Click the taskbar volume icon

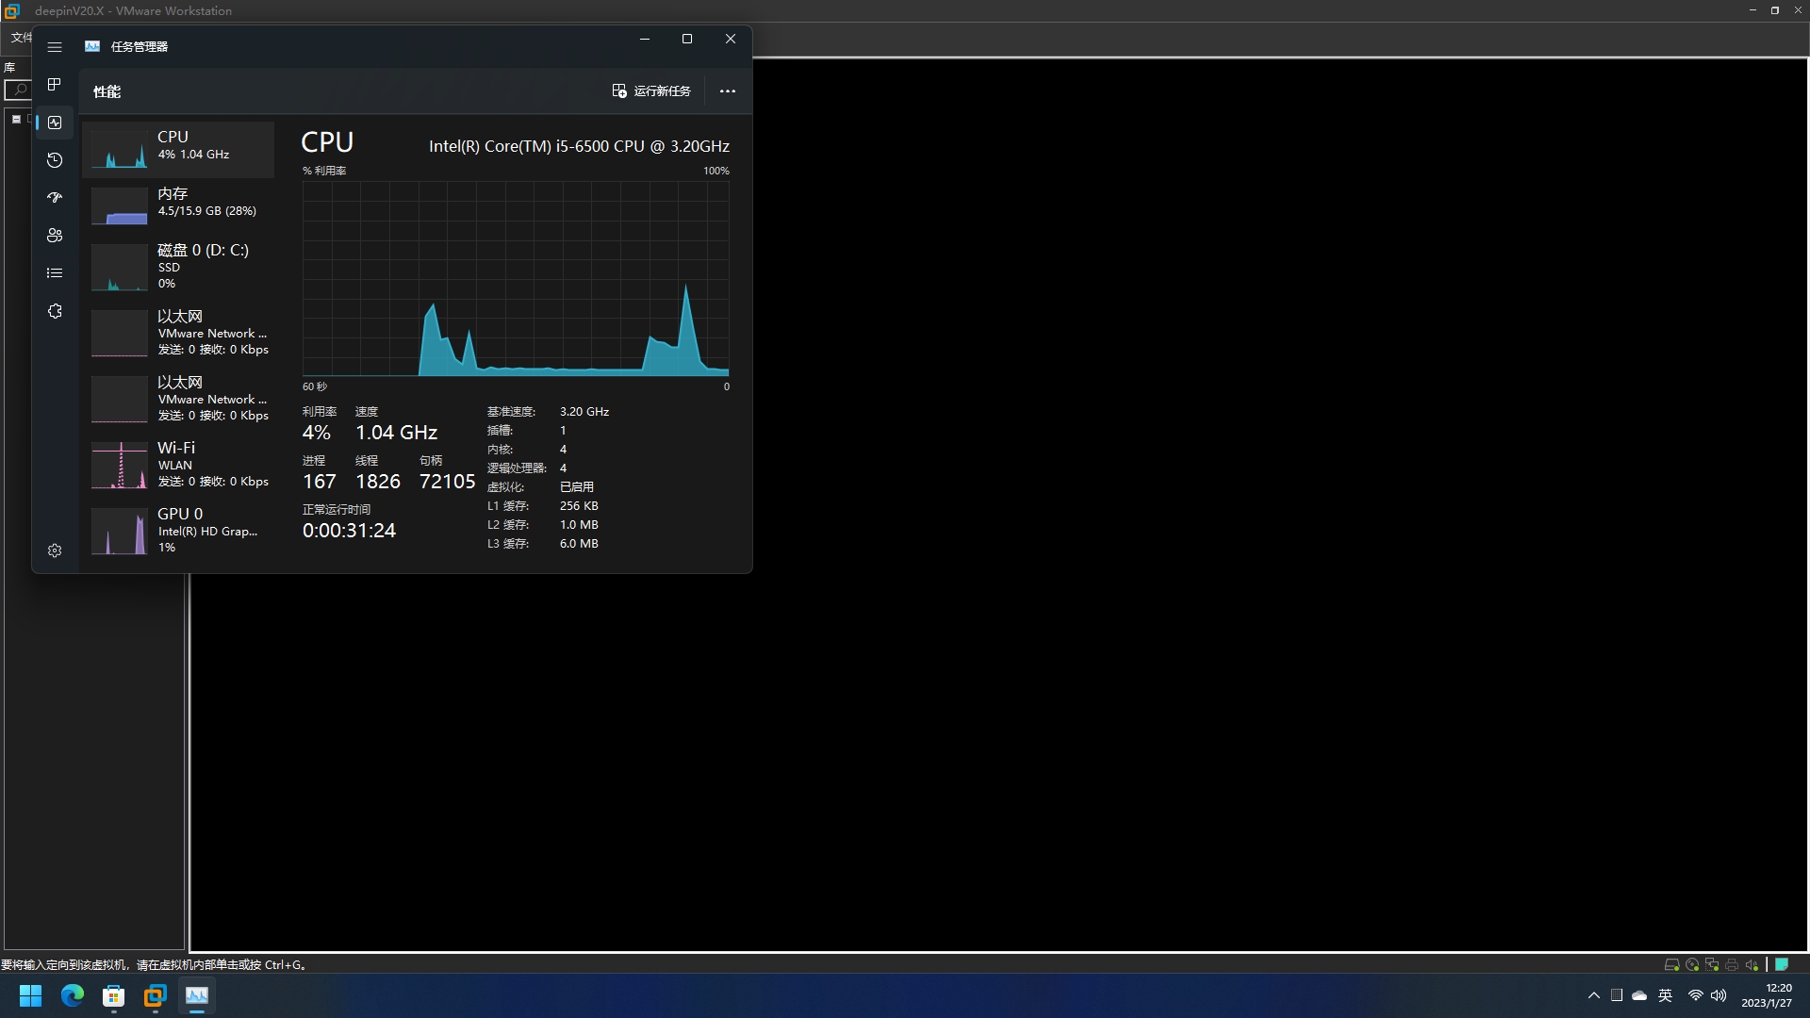(1719, 995)
